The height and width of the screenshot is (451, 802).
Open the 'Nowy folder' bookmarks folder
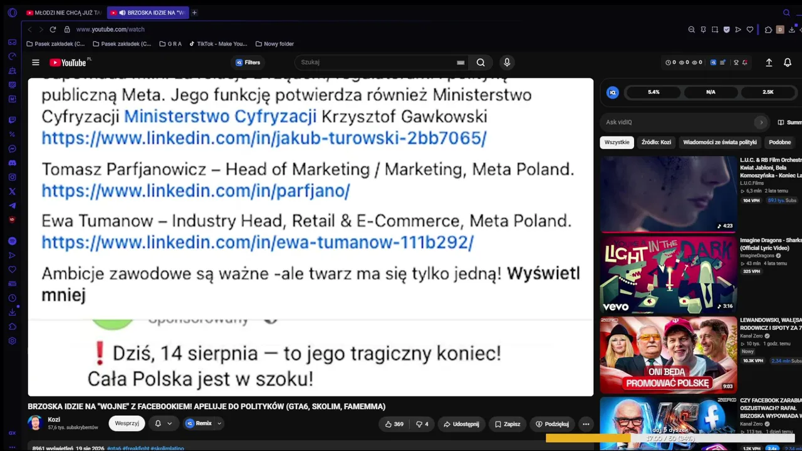click(x=274, y=44)
